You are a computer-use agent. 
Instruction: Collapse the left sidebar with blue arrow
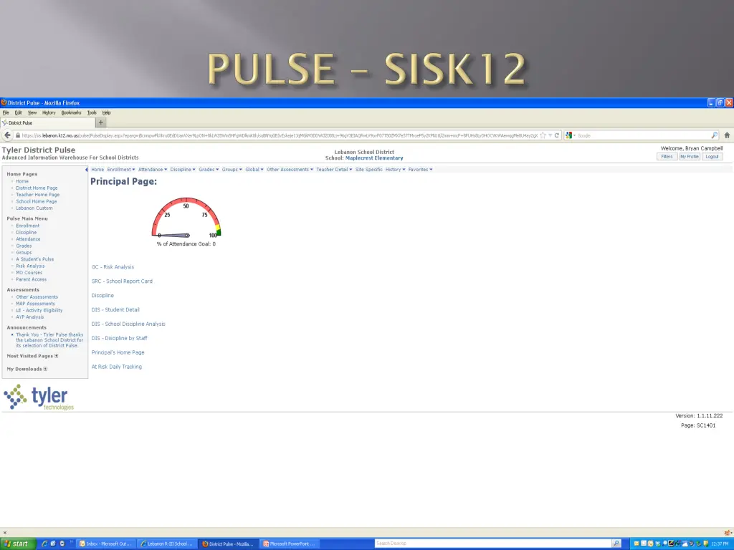pos(86,169)
